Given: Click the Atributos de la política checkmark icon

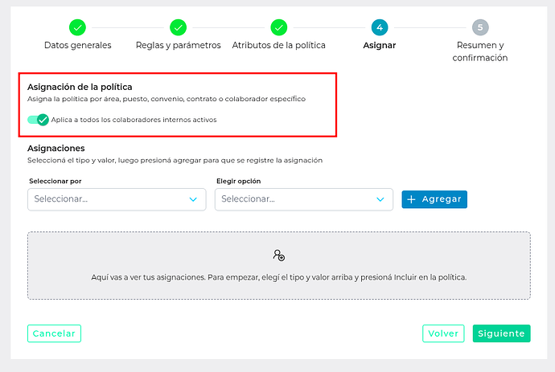Looking at the screenshot, I should (278, 27).
